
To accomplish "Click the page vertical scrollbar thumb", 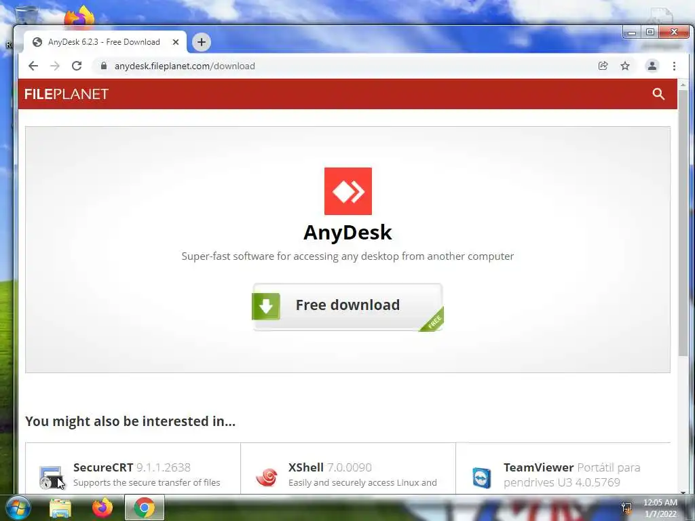I will 683,222.
